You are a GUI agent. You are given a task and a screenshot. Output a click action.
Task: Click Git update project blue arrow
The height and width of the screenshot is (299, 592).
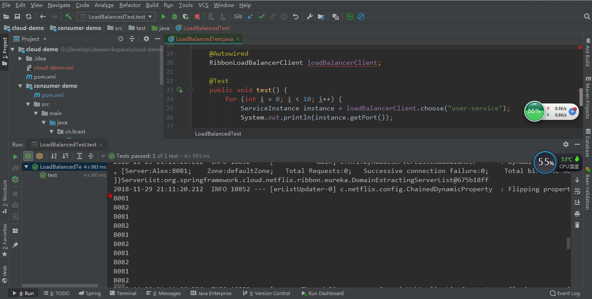click(x=250, y=17)
